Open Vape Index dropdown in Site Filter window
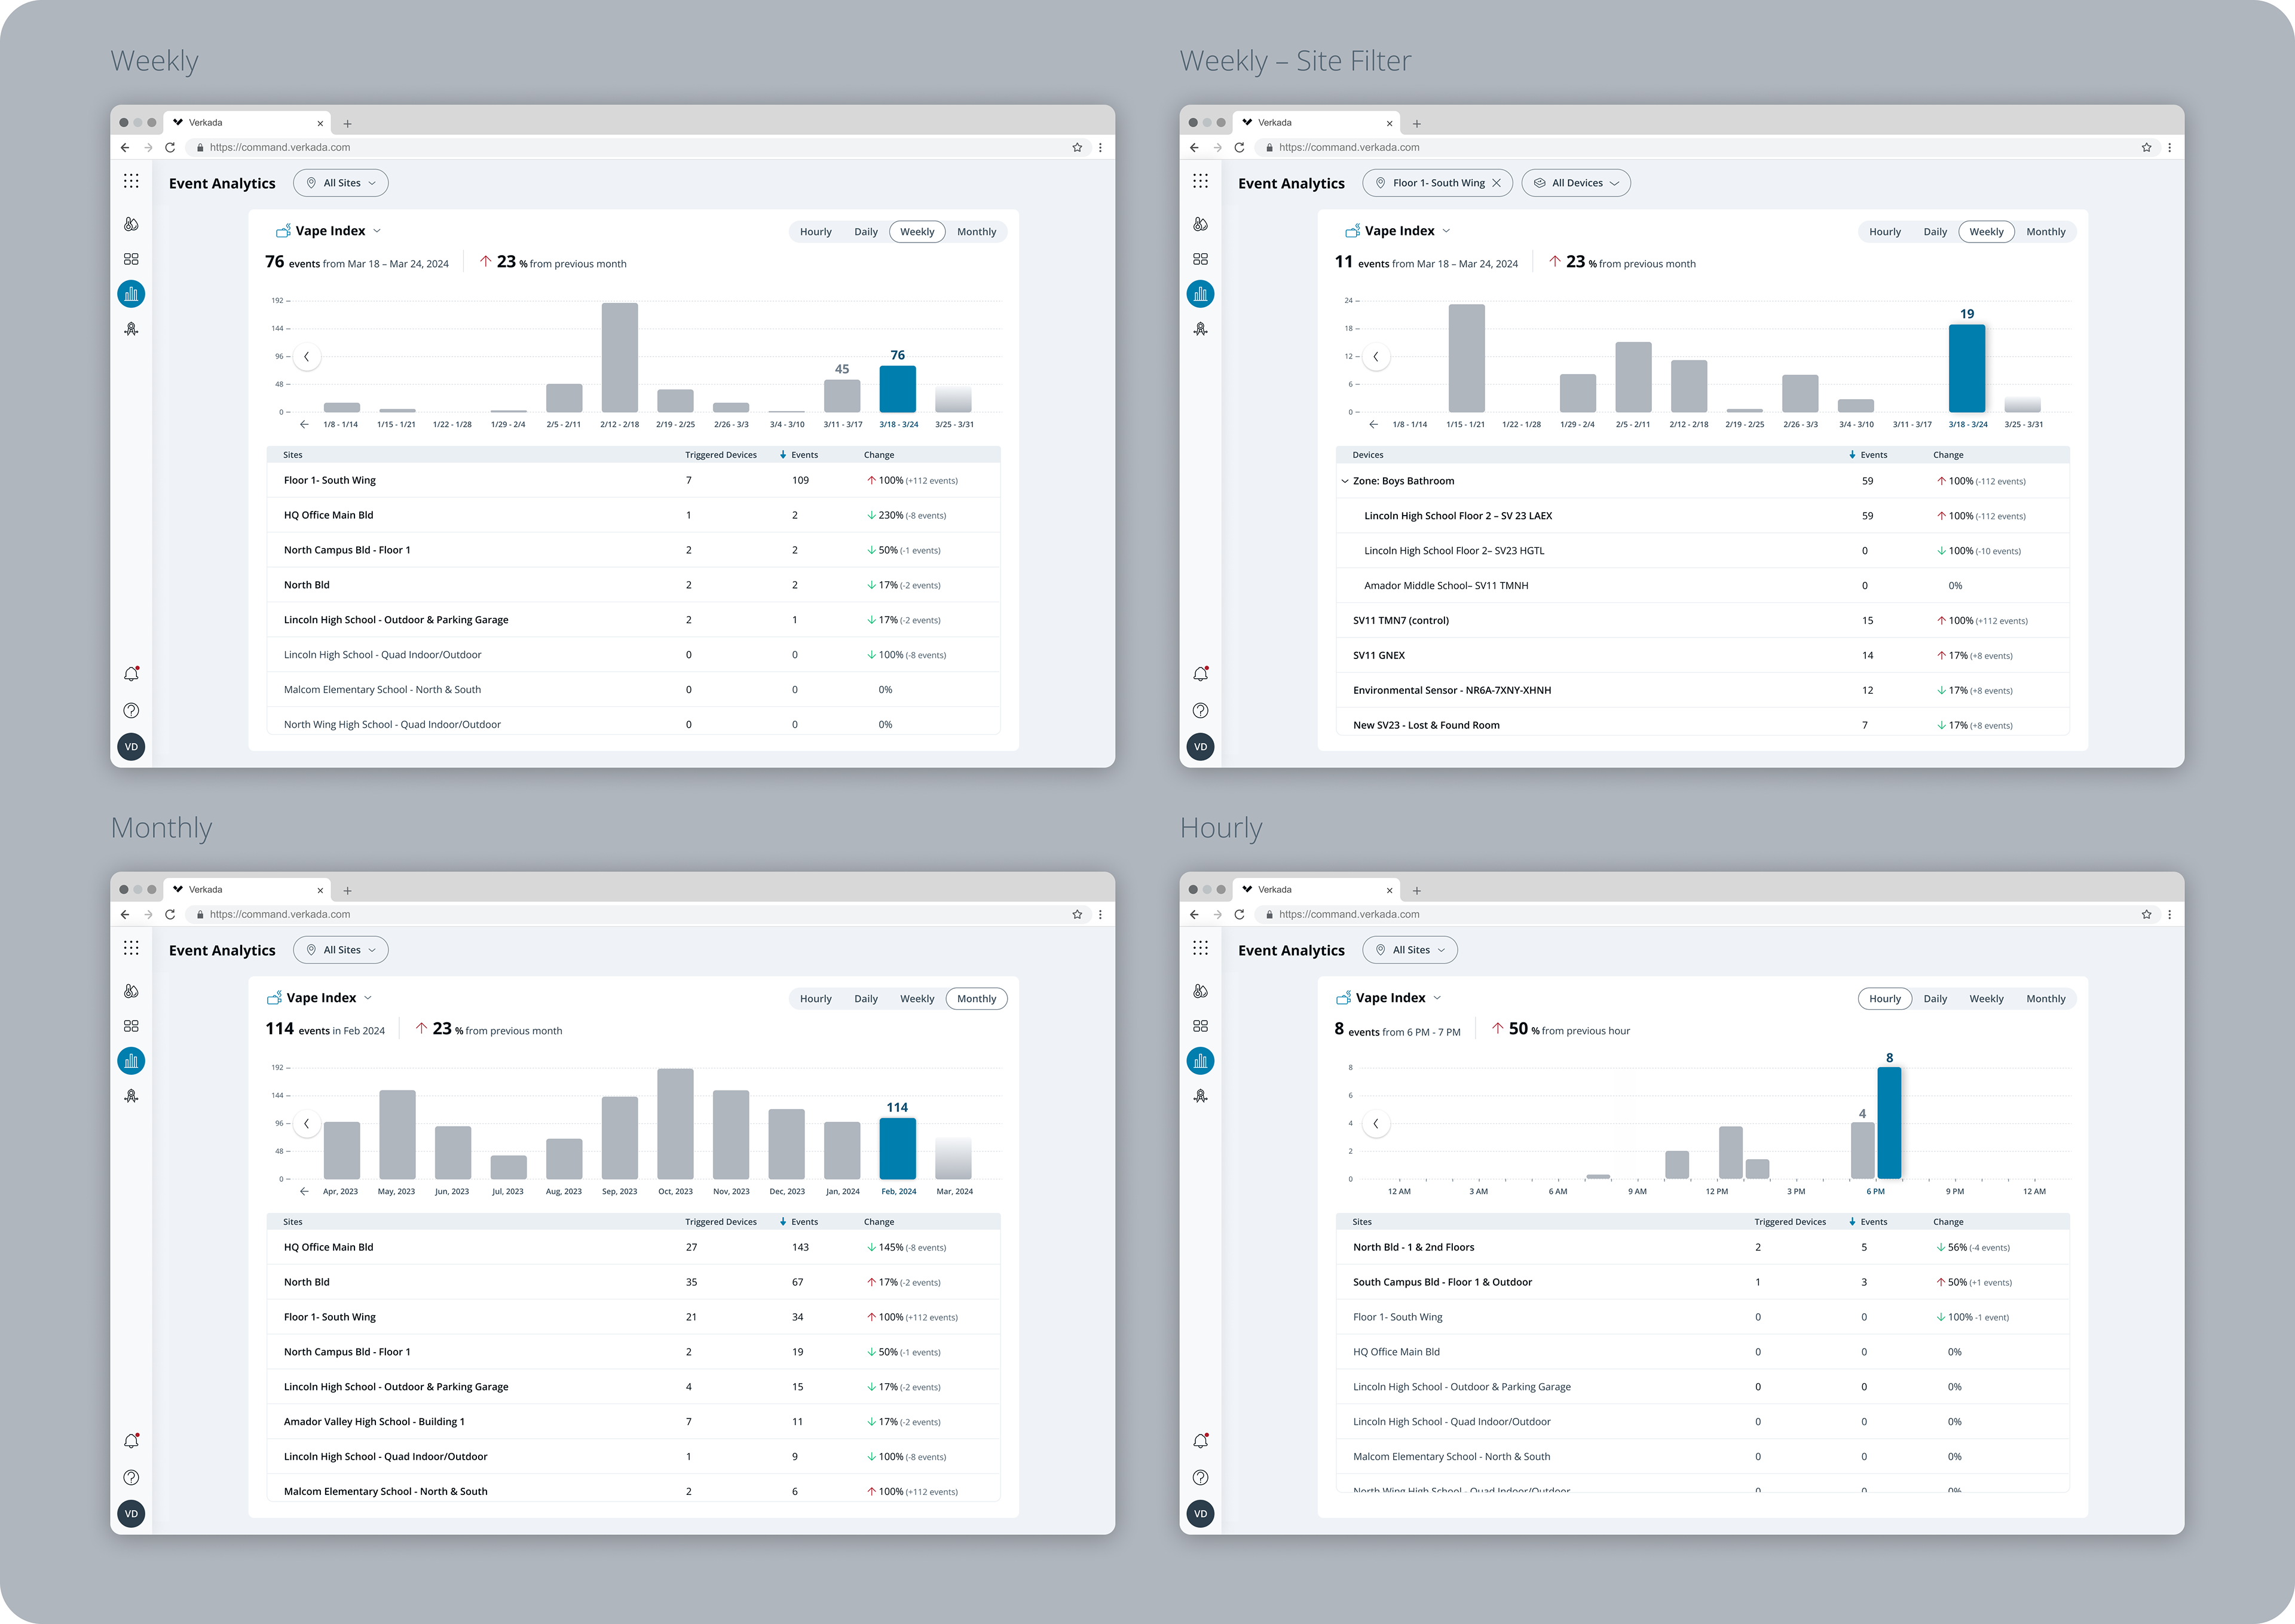This screenshot has height=1624, width=2295. point(1398,231)
